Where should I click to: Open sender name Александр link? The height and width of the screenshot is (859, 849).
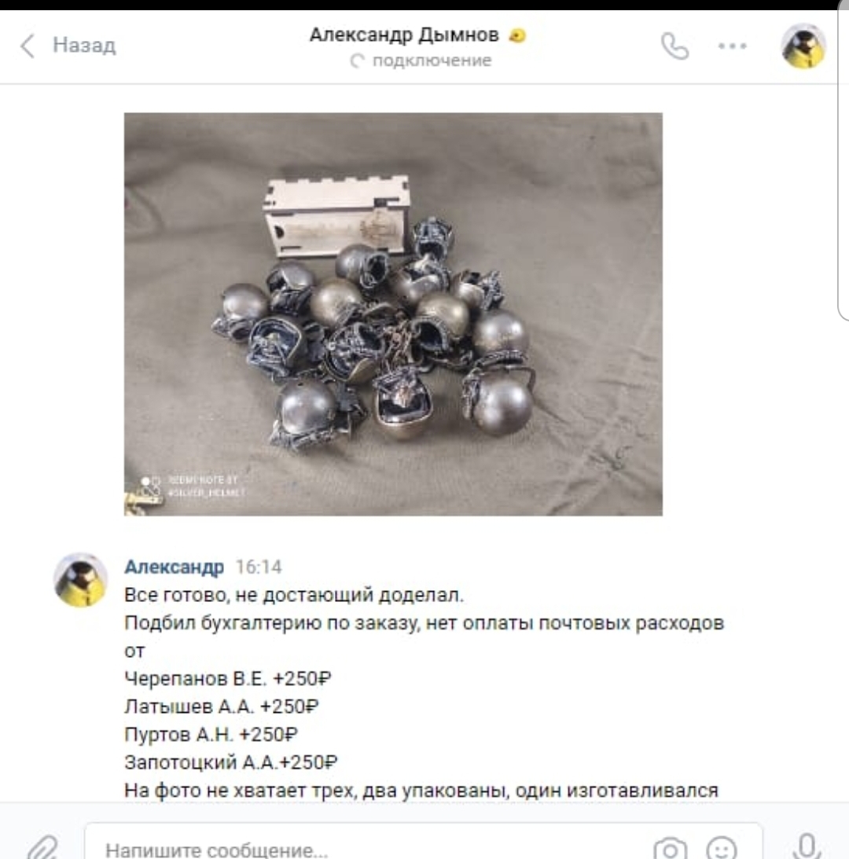coord(174,567)
